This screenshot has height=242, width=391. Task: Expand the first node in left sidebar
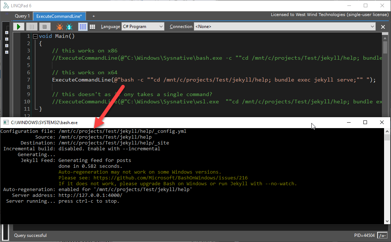click(x=7, y=33)
